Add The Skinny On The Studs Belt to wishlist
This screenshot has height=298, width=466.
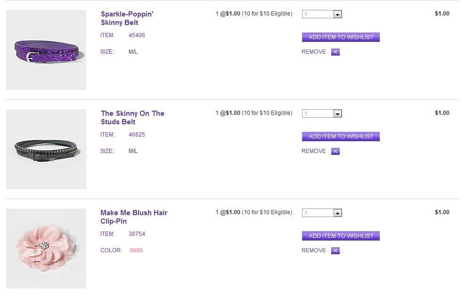341,137
